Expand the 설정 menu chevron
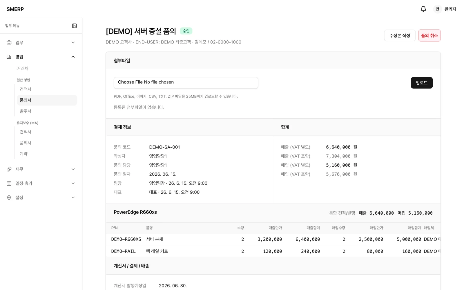464x290 pixels. (x=73, y=197)
